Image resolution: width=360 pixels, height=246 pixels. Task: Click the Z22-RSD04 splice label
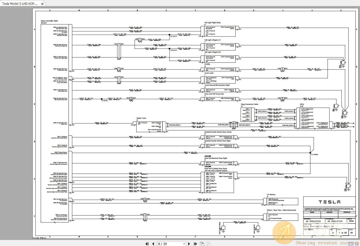click(x=314, y=155)
